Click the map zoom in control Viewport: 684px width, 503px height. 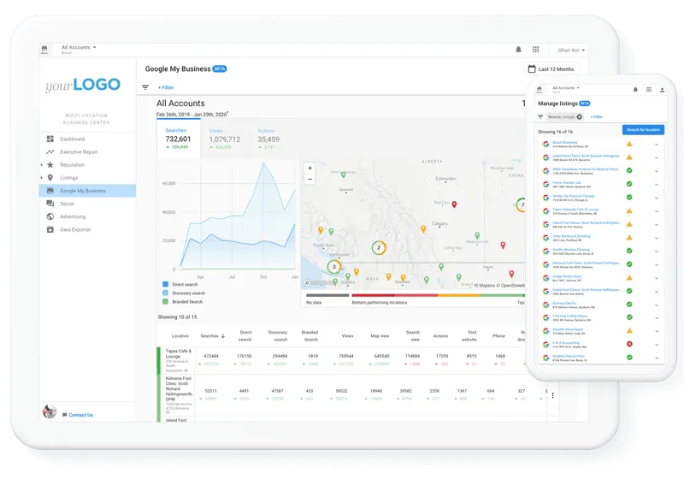(308, 168)
